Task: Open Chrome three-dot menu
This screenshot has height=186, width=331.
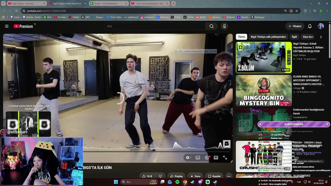Action: point(327,11)
